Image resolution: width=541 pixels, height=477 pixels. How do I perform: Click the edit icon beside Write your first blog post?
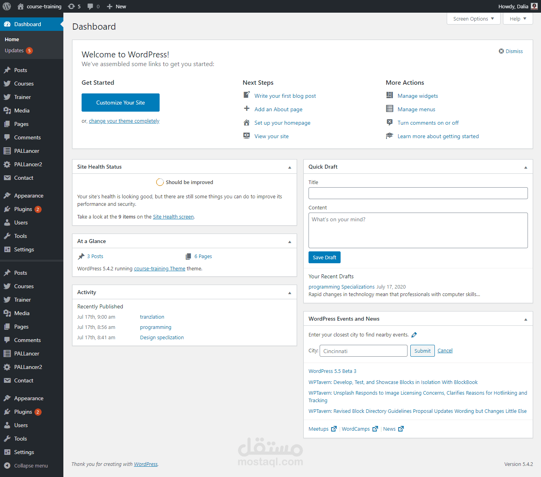tap(246, 95)
